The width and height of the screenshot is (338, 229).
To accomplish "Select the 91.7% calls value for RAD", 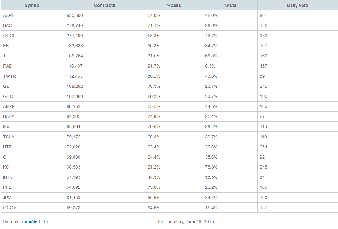I will pos(154,66).
